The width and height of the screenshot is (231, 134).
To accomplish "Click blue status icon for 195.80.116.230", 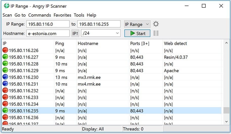I will [5, 77].
